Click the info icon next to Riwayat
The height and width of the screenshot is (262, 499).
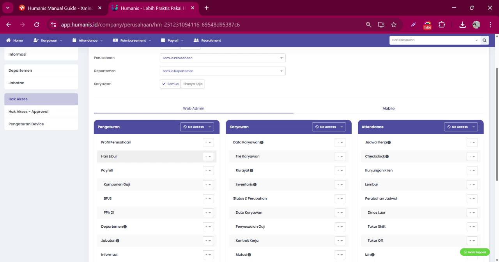pyautogui.click(x=251, y=170)
